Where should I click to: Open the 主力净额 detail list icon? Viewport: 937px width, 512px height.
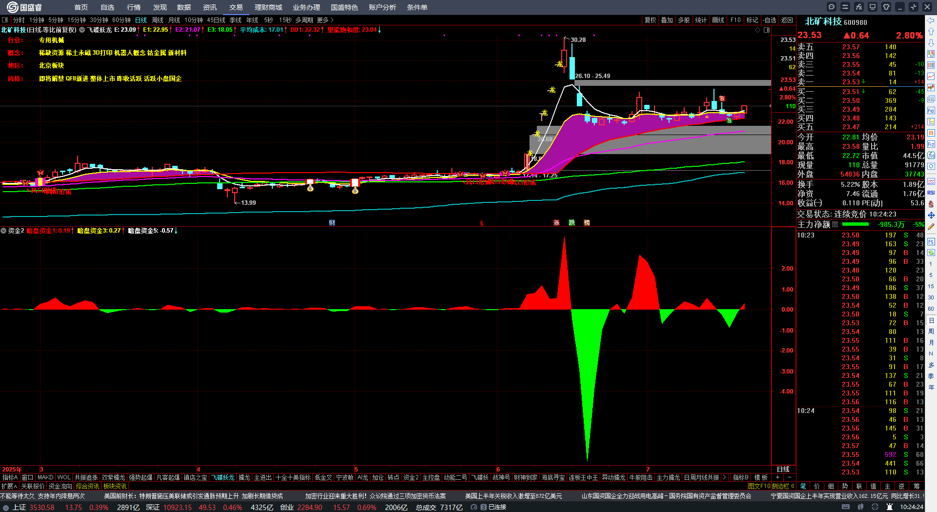(x=835, y=224)
